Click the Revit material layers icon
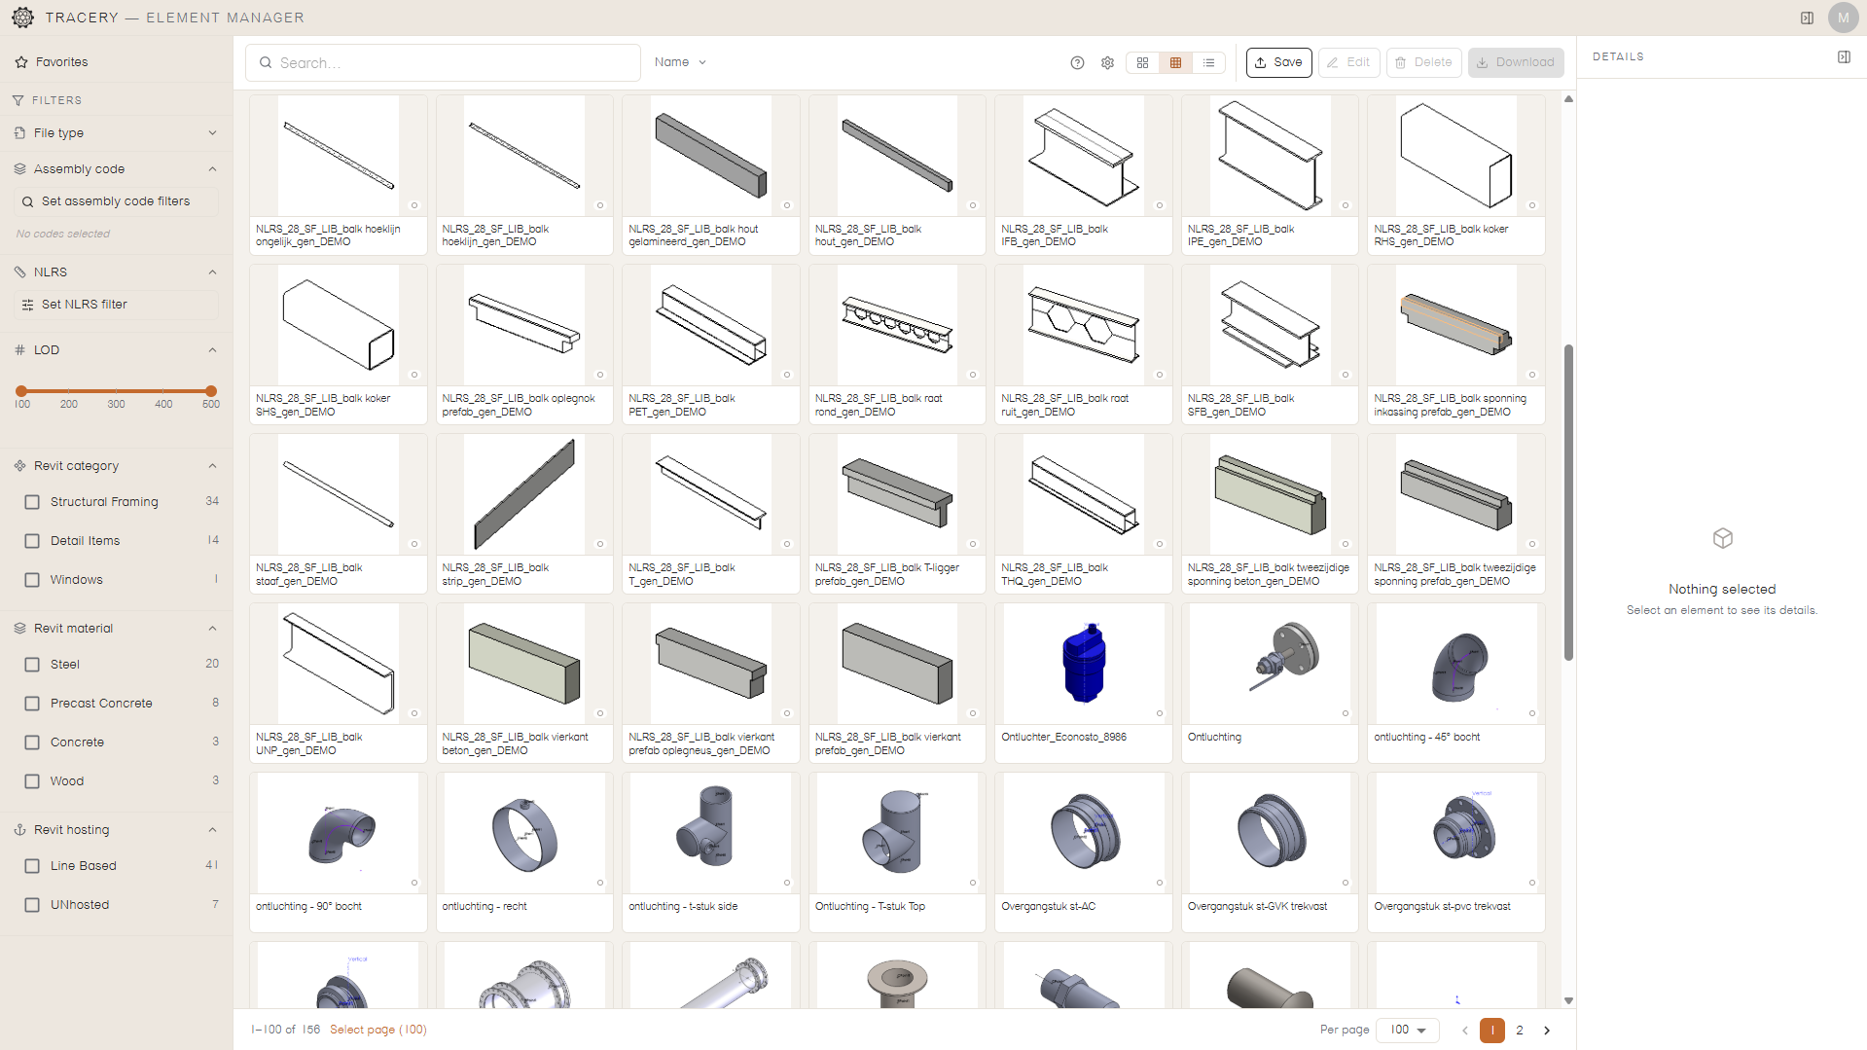The image size is (1867, 1050). [19, 629]
